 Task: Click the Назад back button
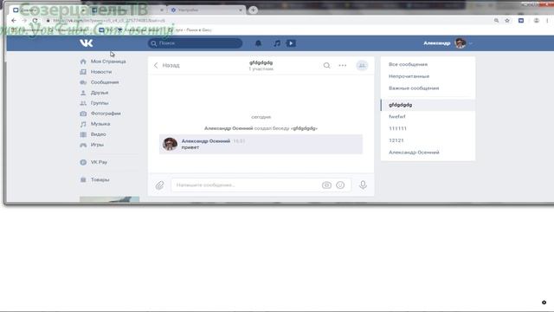(x=166, y=66)
